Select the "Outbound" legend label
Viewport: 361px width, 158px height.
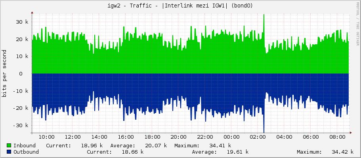[26, 152]
